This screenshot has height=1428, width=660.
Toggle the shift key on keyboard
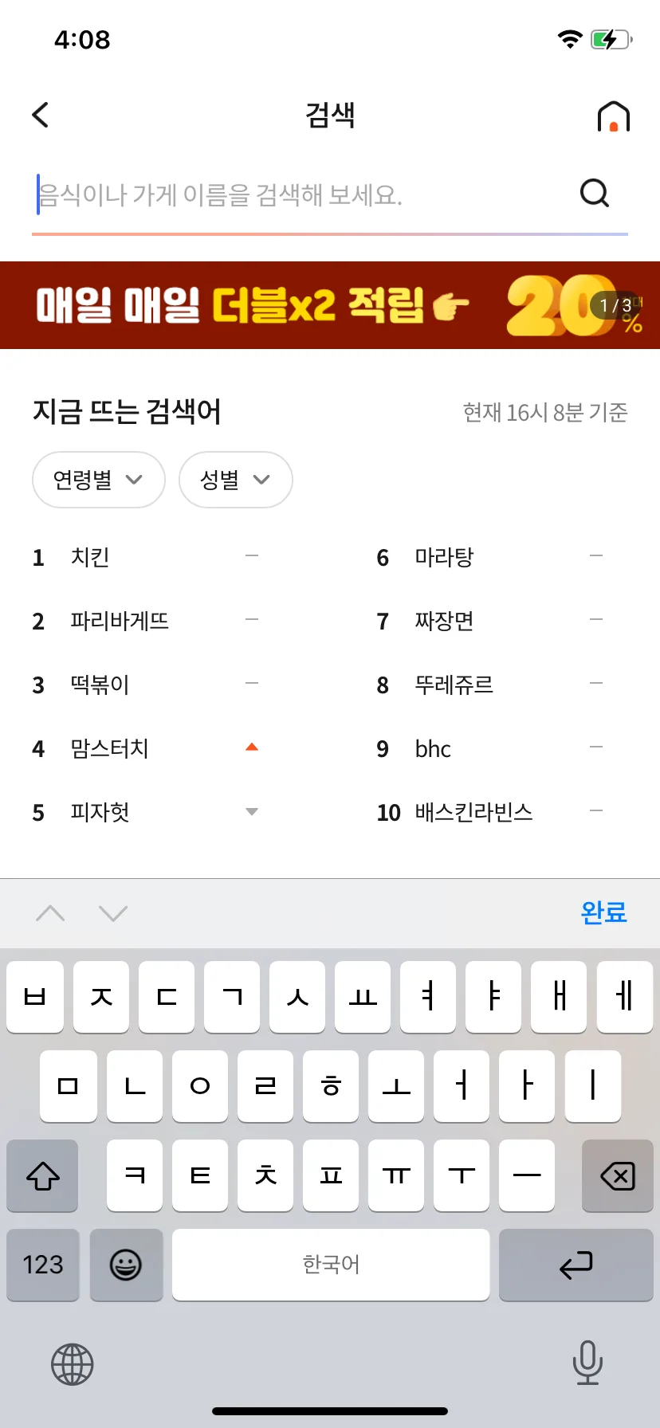click(43, 1175)
